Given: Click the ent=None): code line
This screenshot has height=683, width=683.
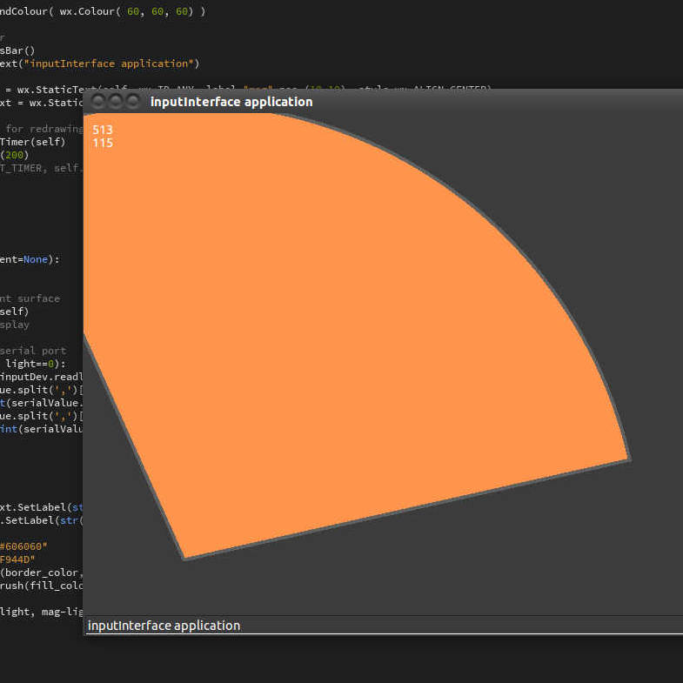Looking at the screenshot, I should point(30,259).
